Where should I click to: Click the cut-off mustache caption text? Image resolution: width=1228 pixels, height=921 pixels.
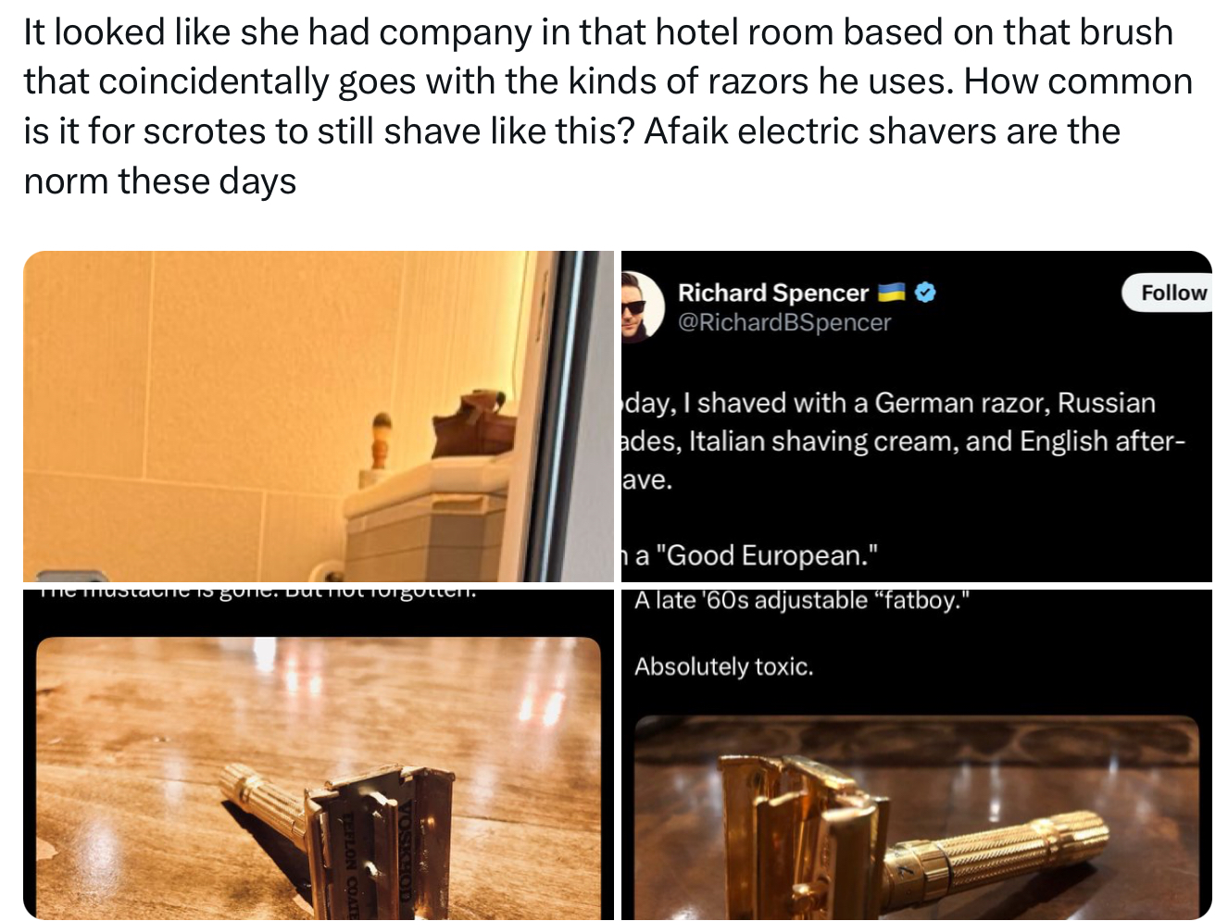point(259,592)
